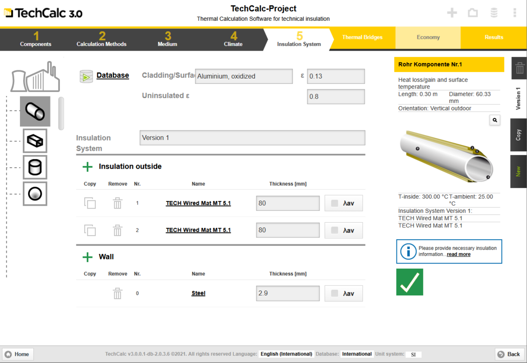Remove the Steel wall layer
This screenshot has width=527, height=363.
click(x=117, y=293)
